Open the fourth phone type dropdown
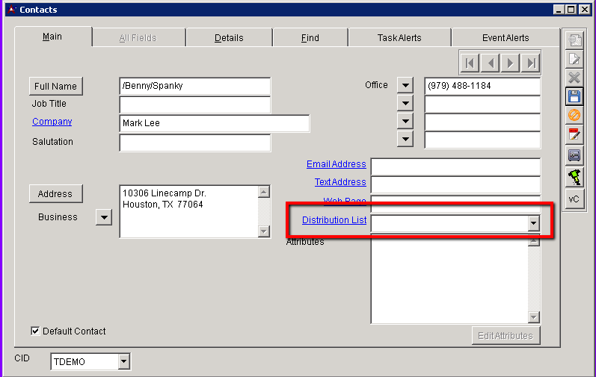Image resolution: width=596 pixels, height=377 pixels. (405, 139)
